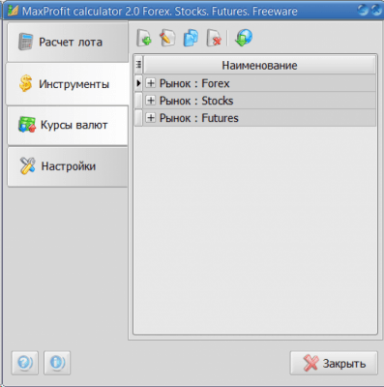Open the Расчет лота tab

[68, 42]
